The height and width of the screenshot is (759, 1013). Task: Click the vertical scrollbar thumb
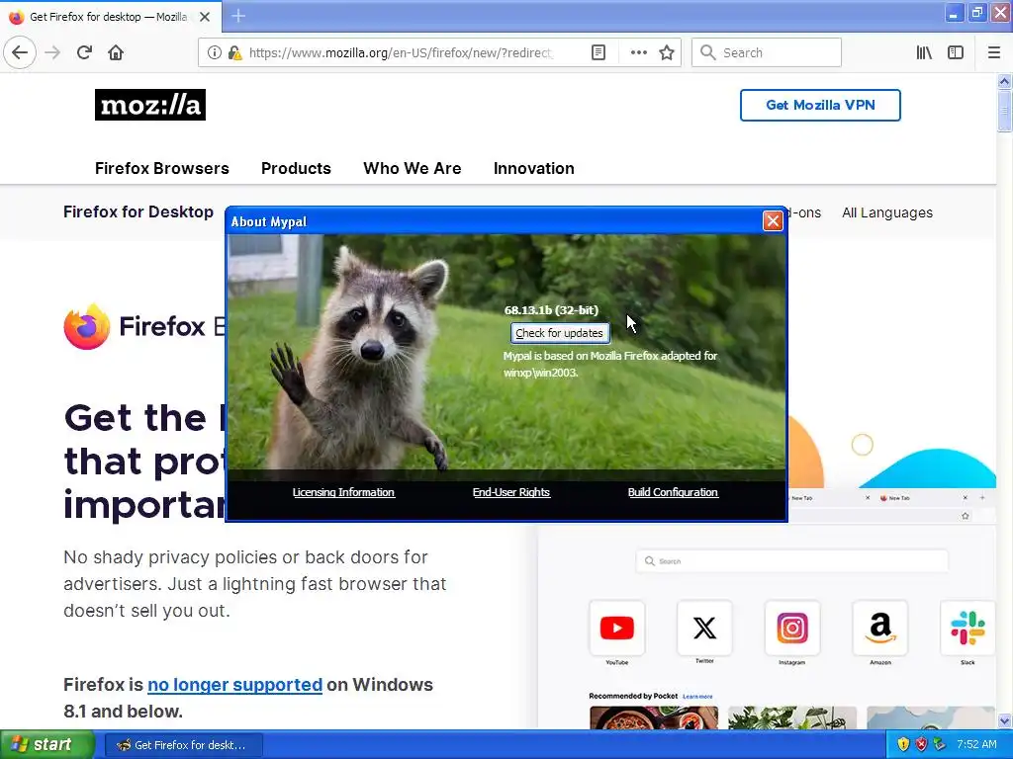coord(1004,111)
